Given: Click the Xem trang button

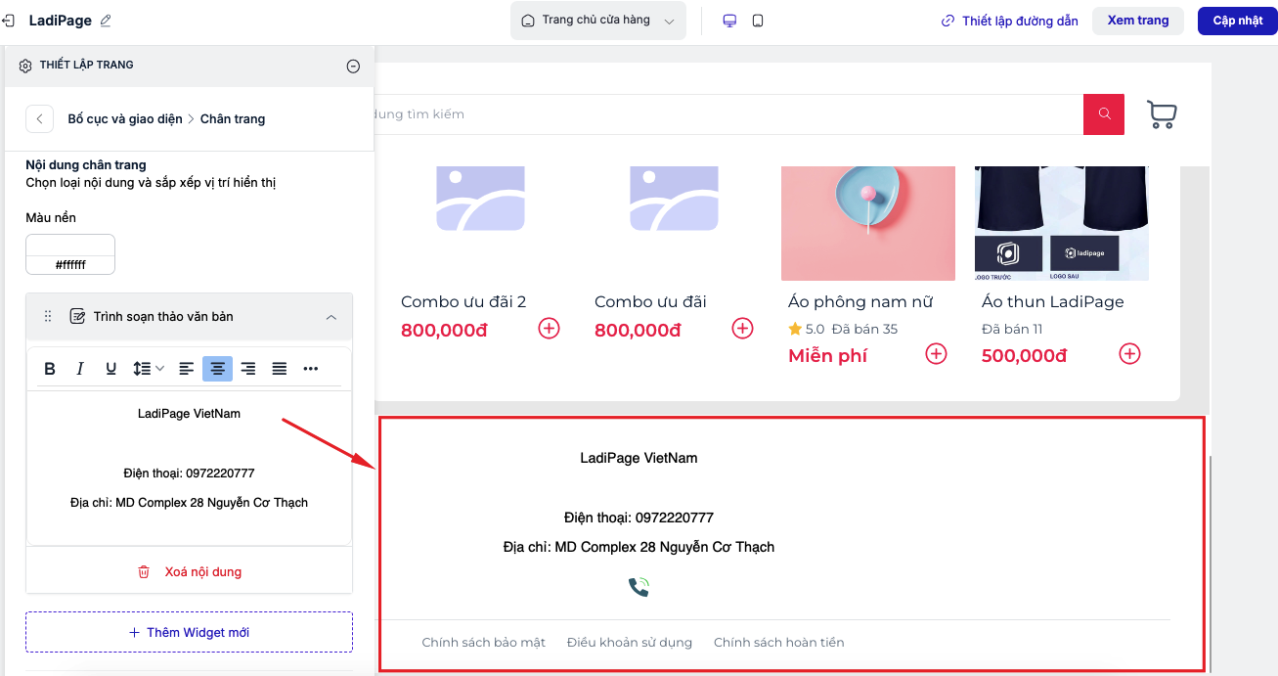Looking at the screenshot, I should click(x=1138, y=21).
